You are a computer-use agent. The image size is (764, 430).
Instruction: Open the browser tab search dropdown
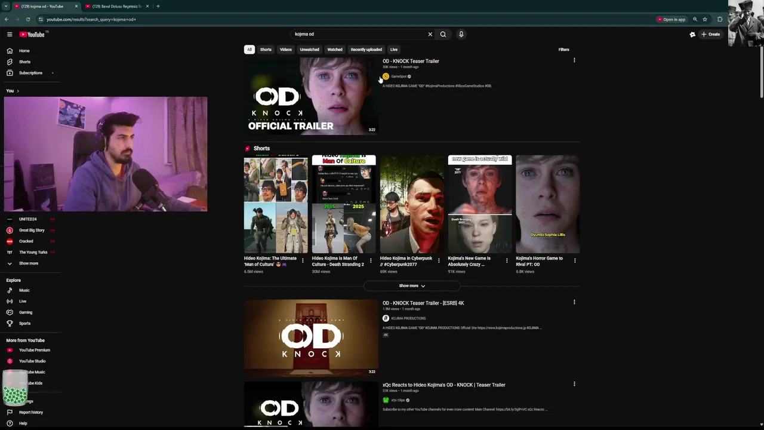[5, 6]
